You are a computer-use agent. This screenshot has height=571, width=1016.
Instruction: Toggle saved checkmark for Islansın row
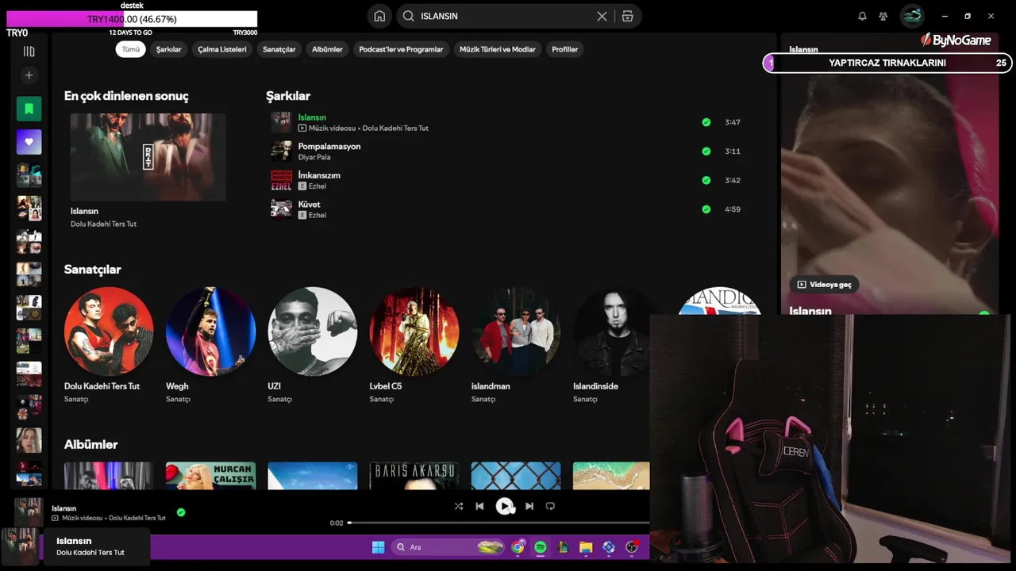point(706,122)
